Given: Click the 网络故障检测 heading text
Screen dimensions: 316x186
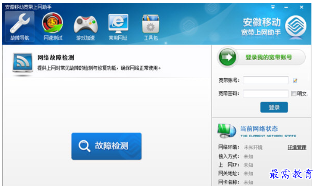Looking at the screenshot, I should pyautogui.click(x=56, y=58).
